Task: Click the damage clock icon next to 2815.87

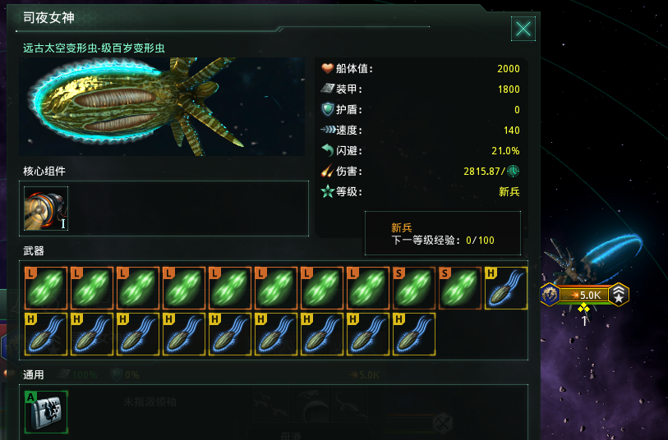Action: 514,171
